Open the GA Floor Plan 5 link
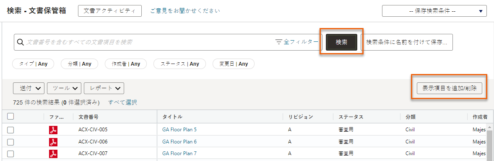This screenshot has width=494, height=161. pos(179,130)
